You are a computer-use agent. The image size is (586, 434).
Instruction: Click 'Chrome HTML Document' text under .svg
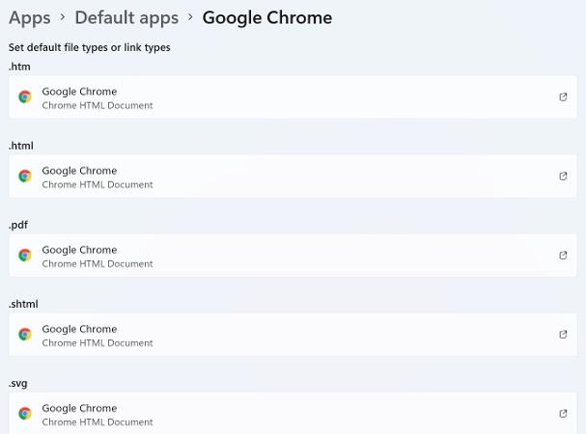[98, 422]
